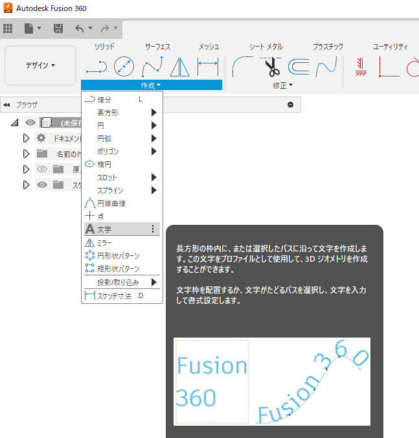Hide the スケッチ folder via eye icon
The height and width of the screenshot is (438, 419).
click(42, 185)
